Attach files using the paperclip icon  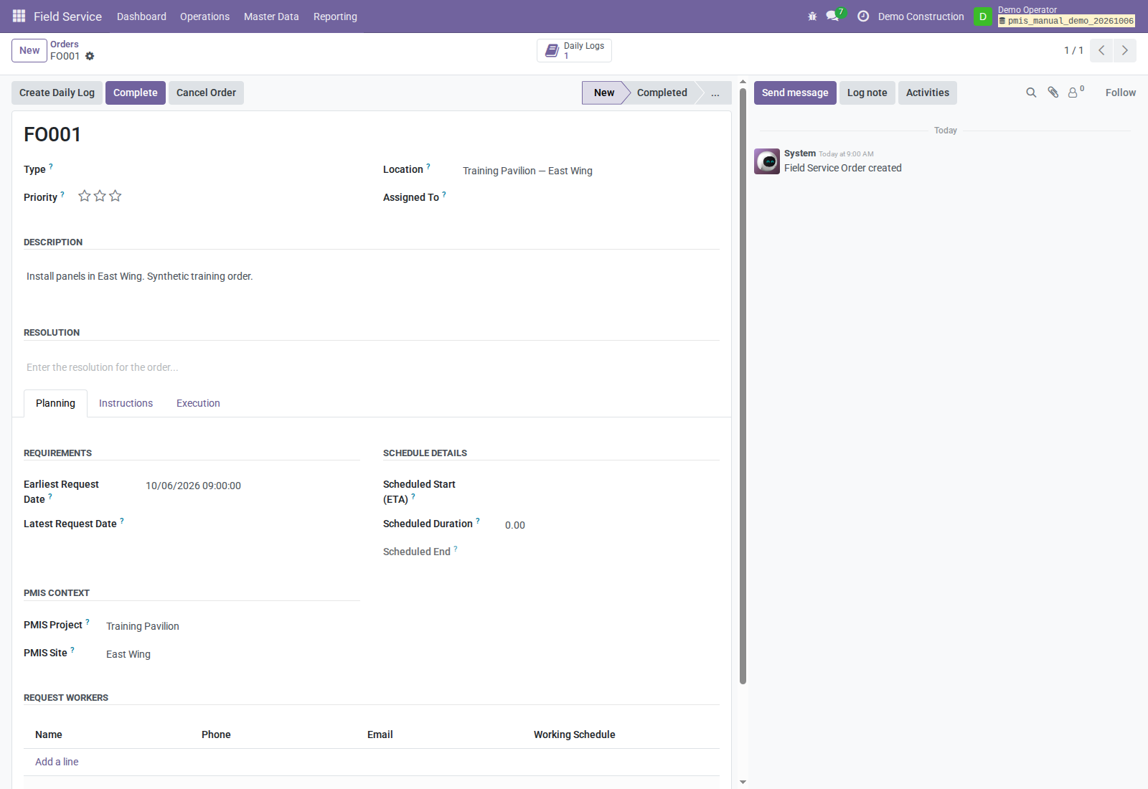coord(1053,93)
